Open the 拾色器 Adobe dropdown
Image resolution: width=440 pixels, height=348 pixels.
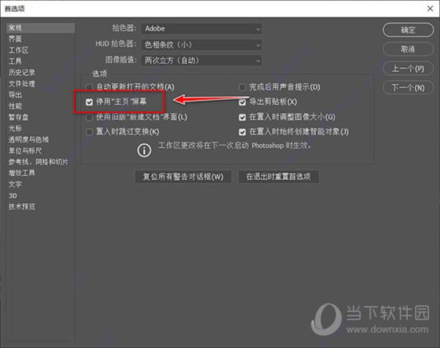click(x=202, y=29)
